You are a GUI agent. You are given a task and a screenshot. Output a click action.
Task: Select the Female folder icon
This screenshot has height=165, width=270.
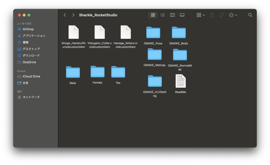point(98,72)
